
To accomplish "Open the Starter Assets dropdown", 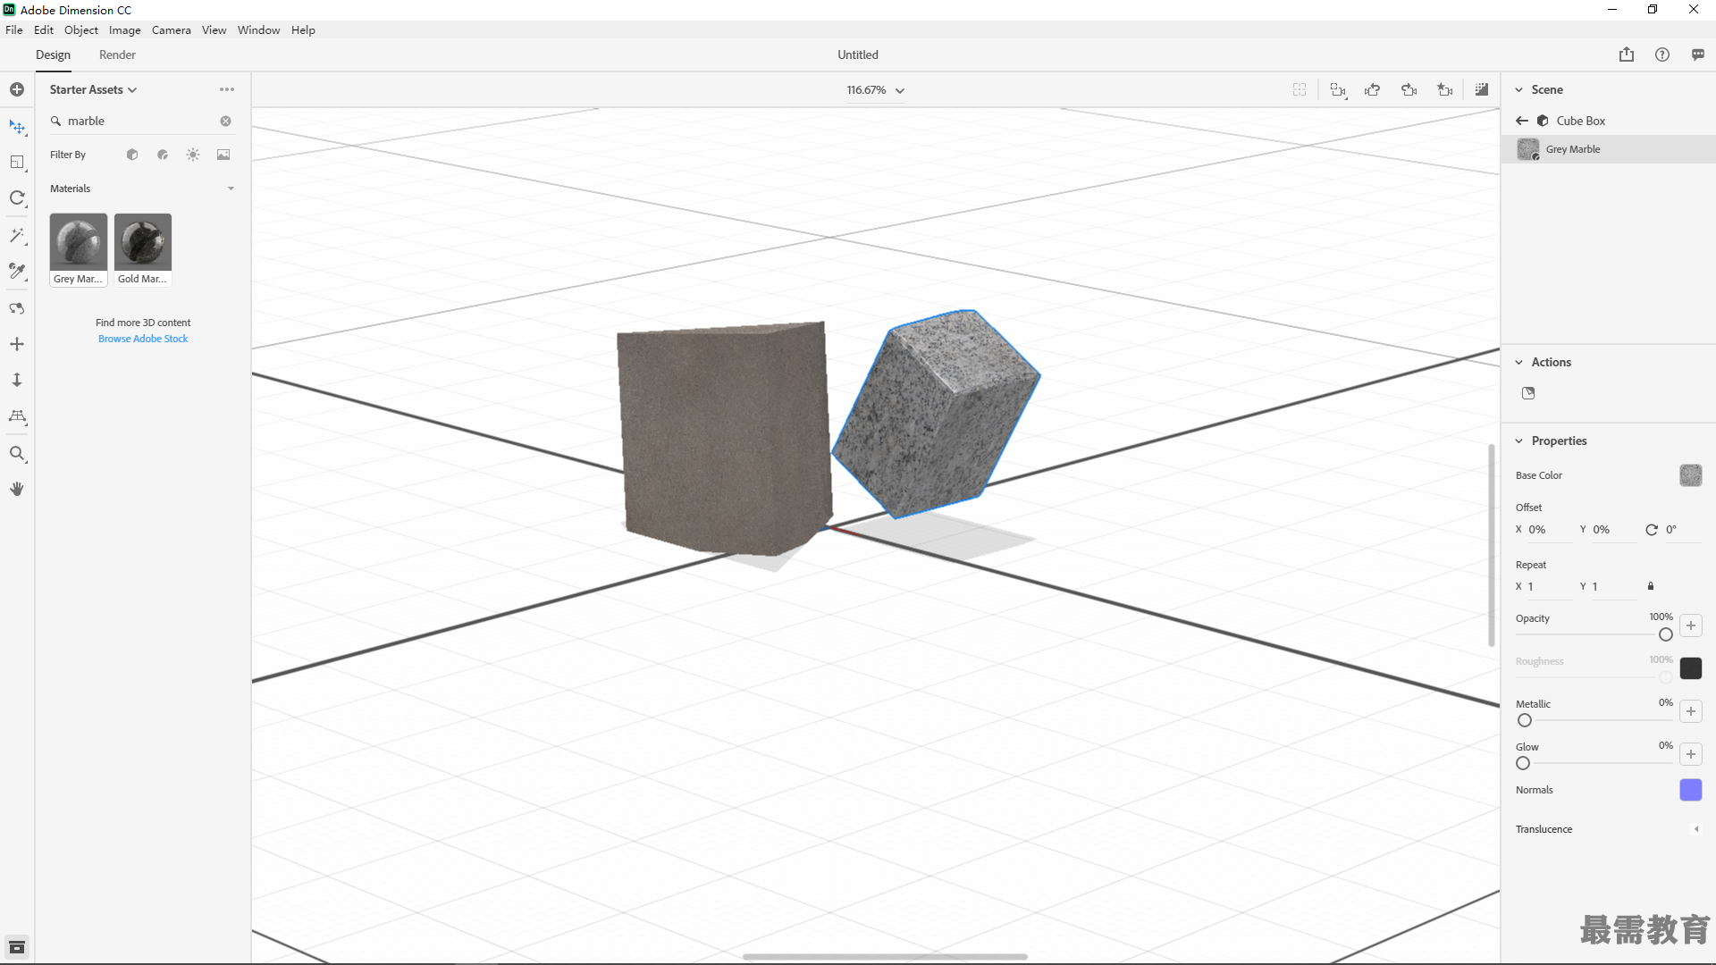I will pos(93,89).
